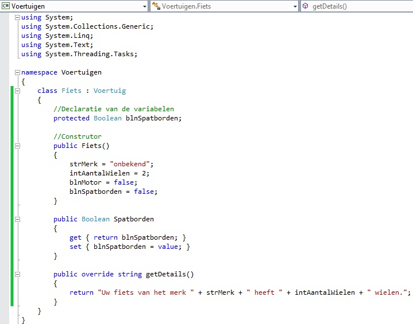Click the line intAantalWielen = 2;

[x=109, y=173]
